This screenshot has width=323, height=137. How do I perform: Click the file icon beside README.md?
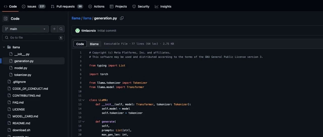coord(9,123)
